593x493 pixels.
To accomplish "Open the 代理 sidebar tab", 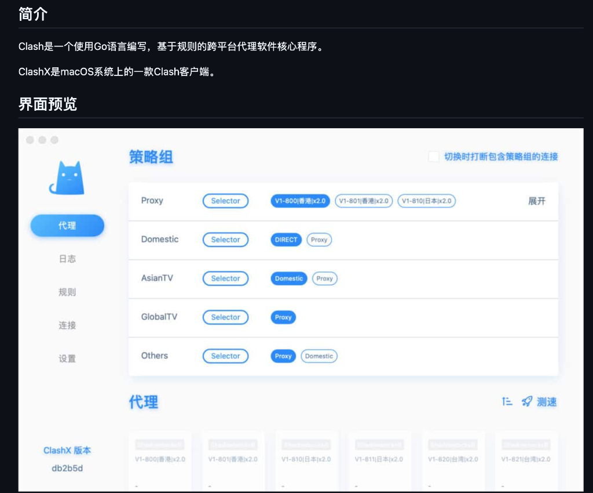I will (67, 225).
